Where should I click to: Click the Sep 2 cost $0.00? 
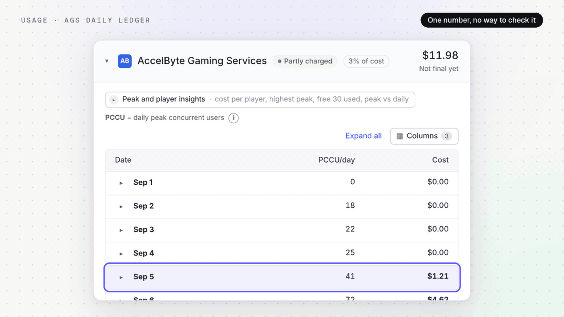[x=438, y=205]
